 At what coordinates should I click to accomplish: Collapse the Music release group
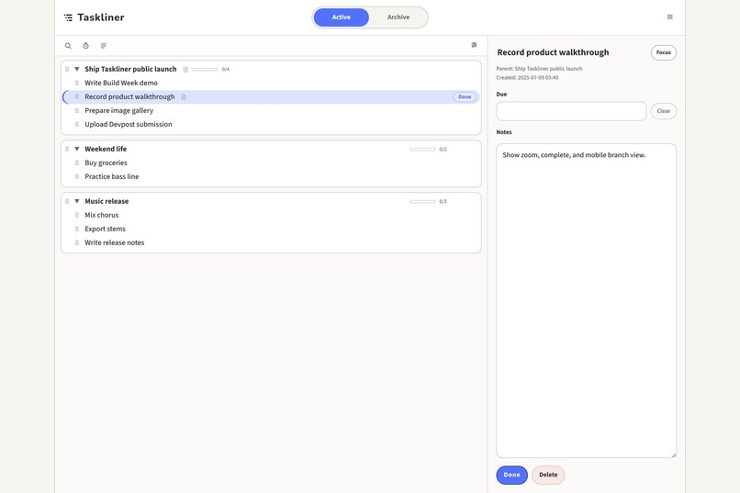(77, 201)
